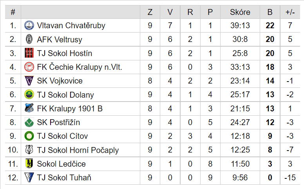The height and width of the screenshot is (189, 304).
Task: Click the Z matches played column header
Action: point(150,12)
